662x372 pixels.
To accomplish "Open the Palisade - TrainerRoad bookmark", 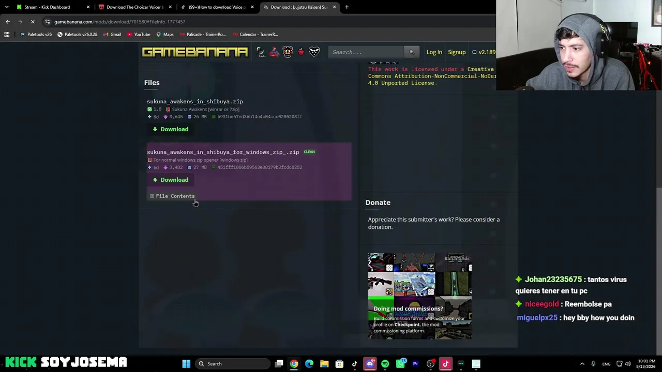I will [202, 35].
